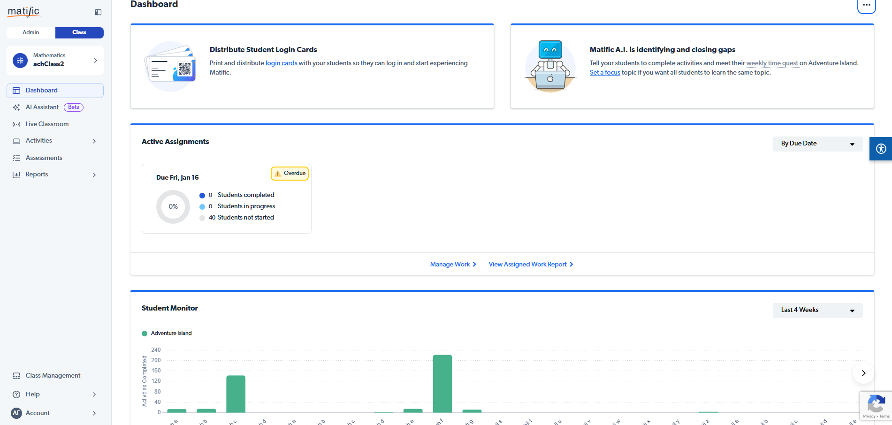The image size is (892, 425).
Task: Collapse the sidebar panel icon
Action: tap(98, 12)
